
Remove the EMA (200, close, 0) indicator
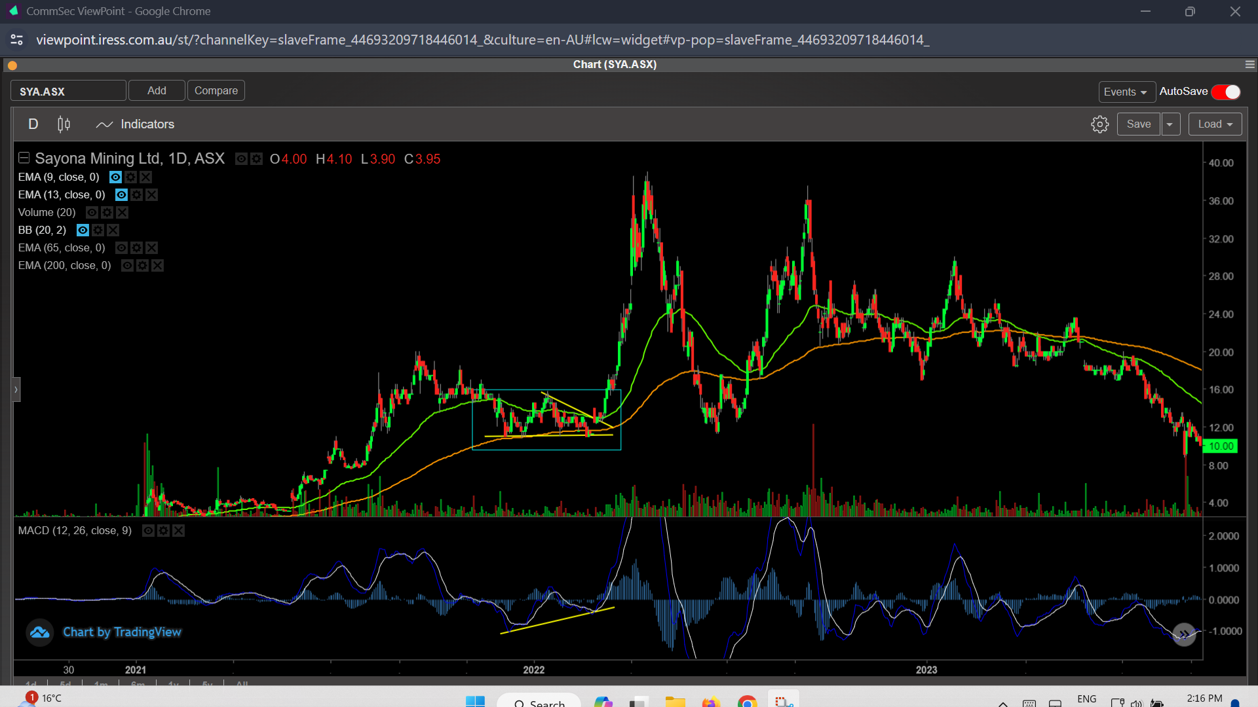(157, 266)
